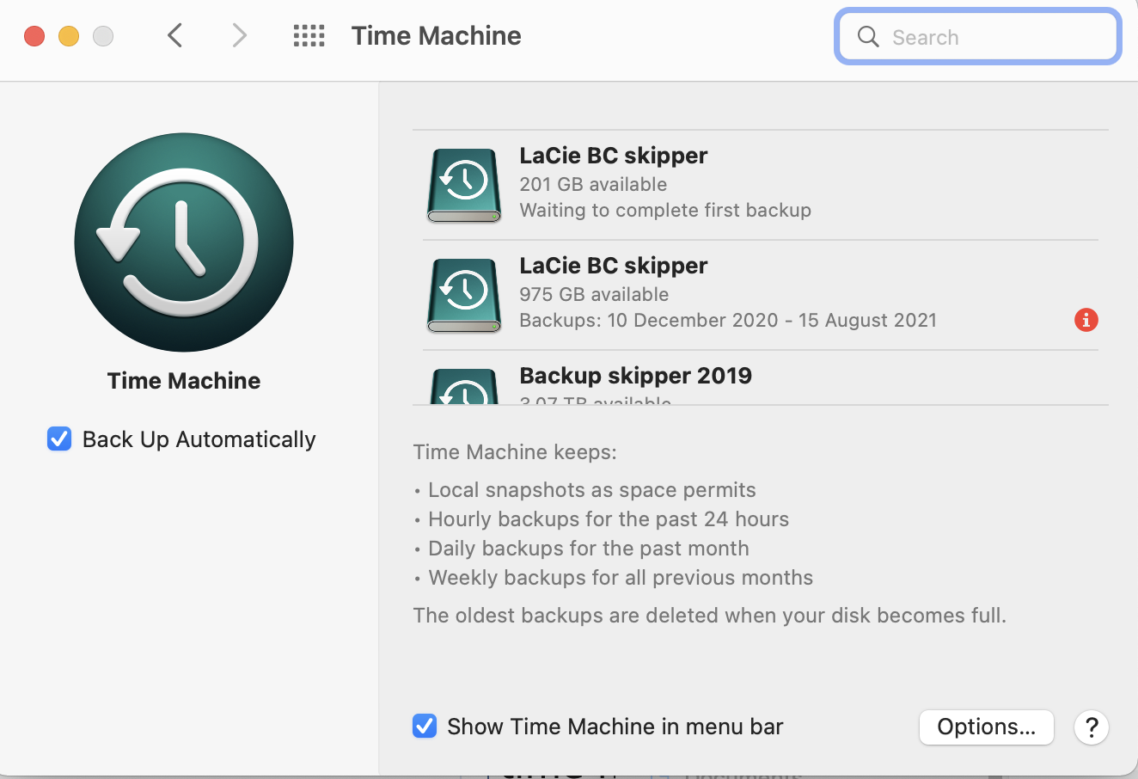Toggle Back Up Automatically checkbox
This screenshot has height=779, width=1138.
click(59, 439)
